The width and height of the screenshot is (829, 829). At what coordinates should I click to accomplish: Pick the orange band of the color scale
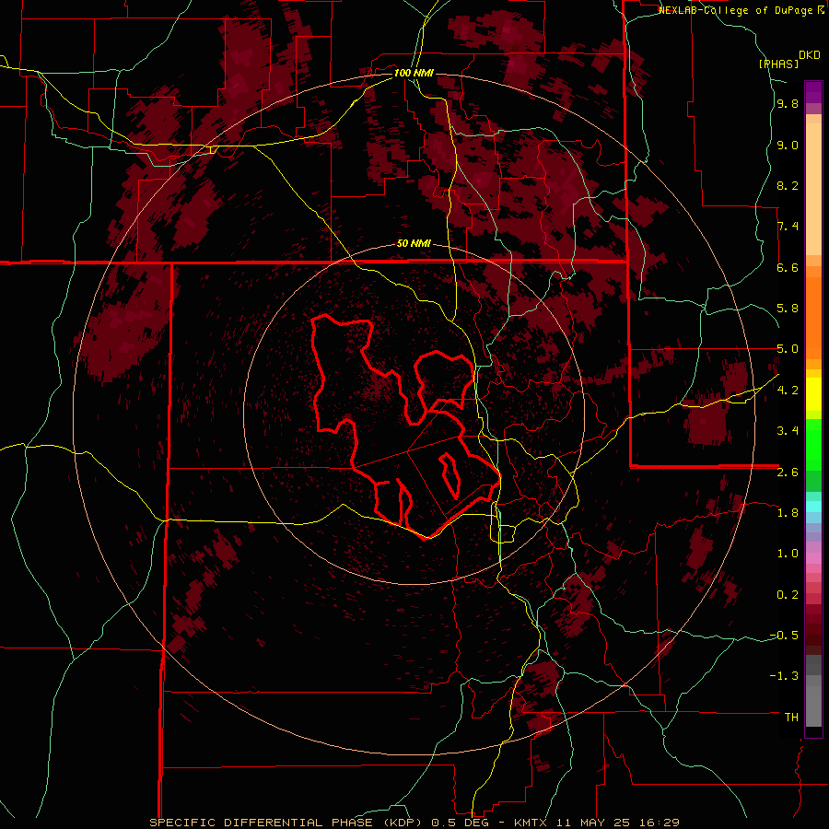(813, 317)
